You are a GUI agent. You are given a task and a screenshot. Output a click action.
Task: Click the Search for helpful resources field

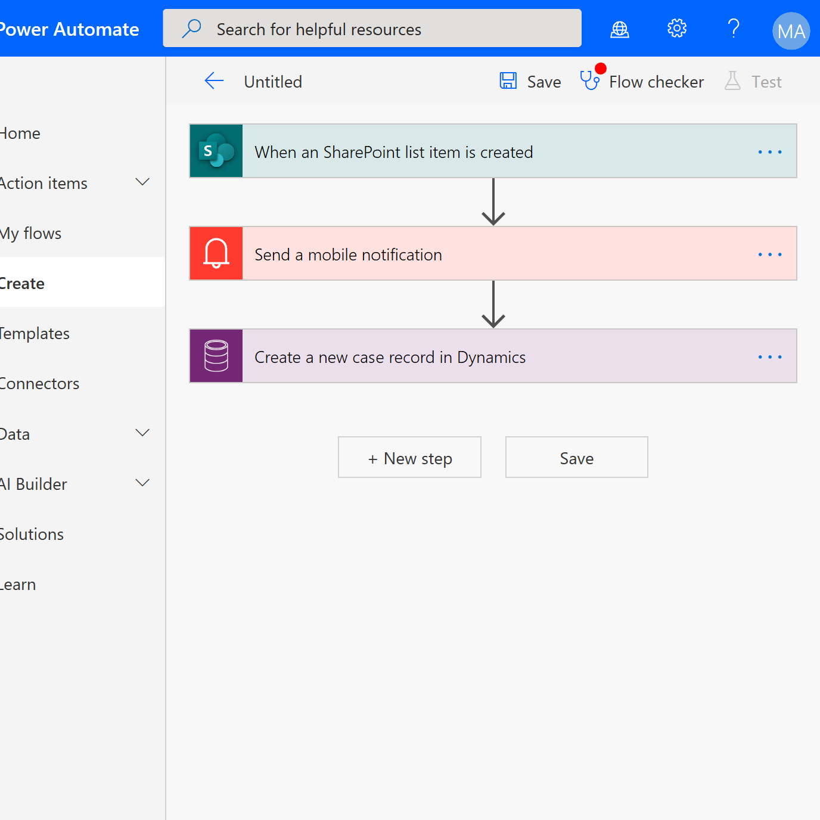pos(372,28)
